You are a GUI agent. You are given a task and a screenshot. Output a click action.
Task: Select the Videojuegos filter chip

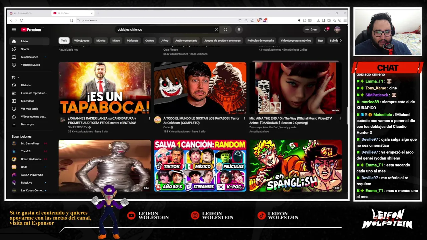[x=82, y=41]
